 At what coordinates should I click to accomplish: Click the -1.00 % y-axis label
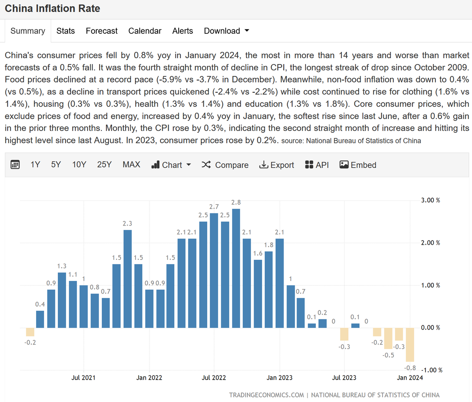[x=432, y=370]
